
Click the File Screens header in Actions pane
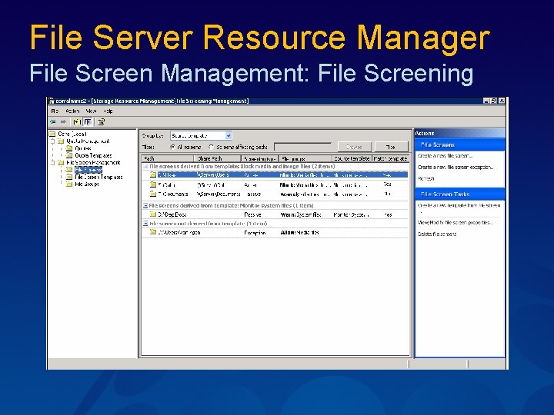pos(459,144)
